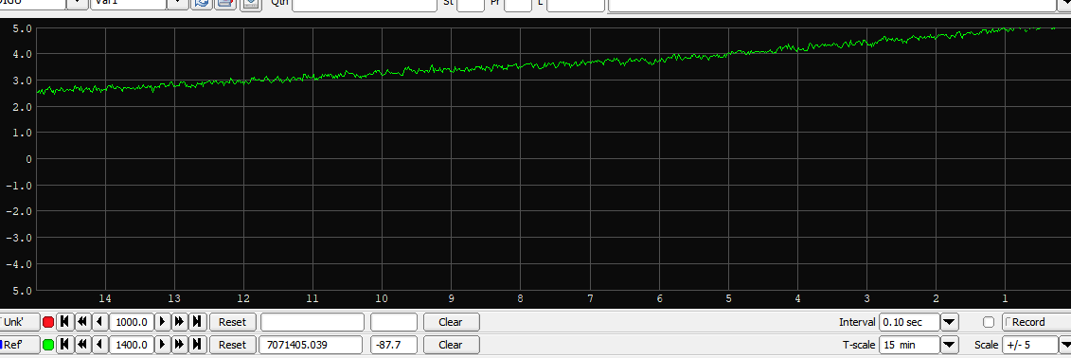Image resolution: width=1071 pixels, height=358 pixels.
Task: Click the double-right fast step in the Unk' row
Action: coord(180,322)
